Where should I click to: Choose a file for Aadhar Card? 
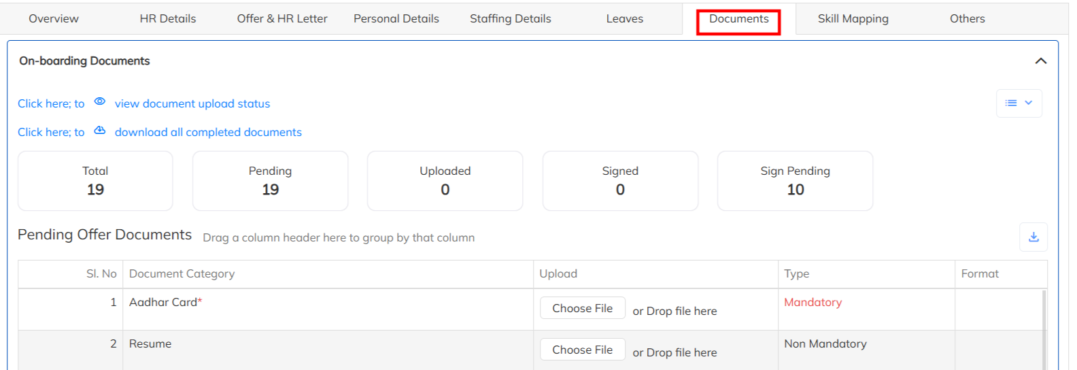tap(582, 308)
